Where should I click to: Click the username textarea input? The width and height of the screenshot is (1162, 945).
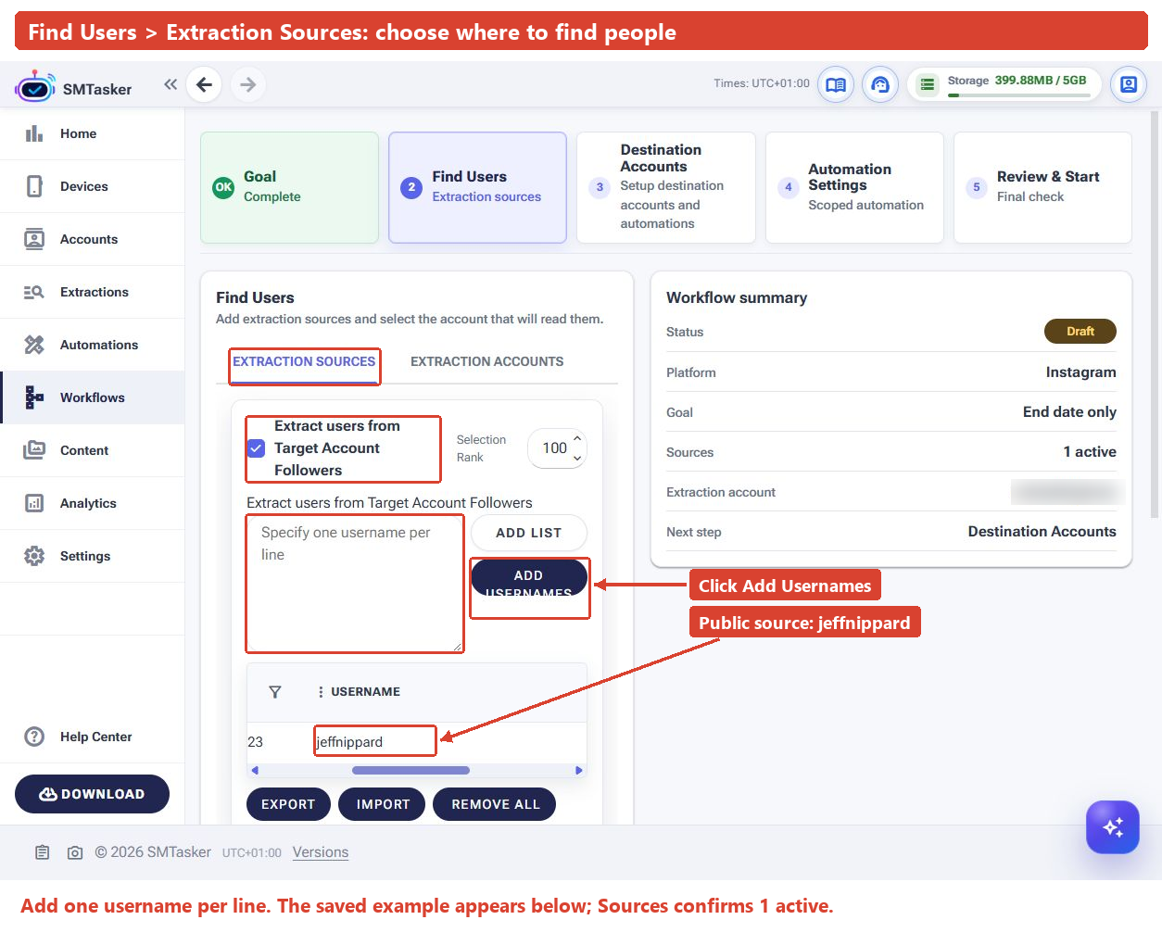tap(355, 584)
